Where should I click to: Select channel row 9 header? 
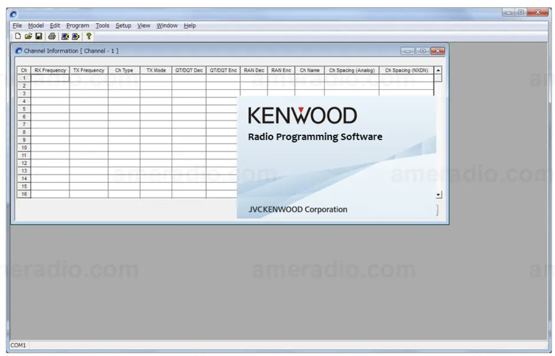[x=24, y=140]
